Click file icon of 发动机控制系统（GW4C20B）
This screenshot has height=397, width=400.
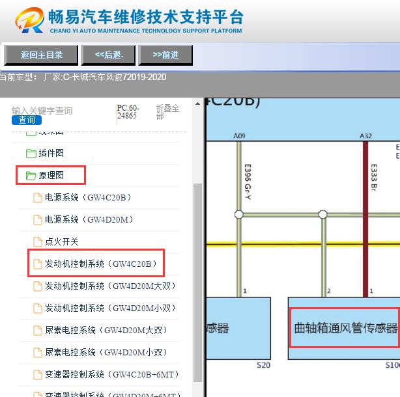38,264
